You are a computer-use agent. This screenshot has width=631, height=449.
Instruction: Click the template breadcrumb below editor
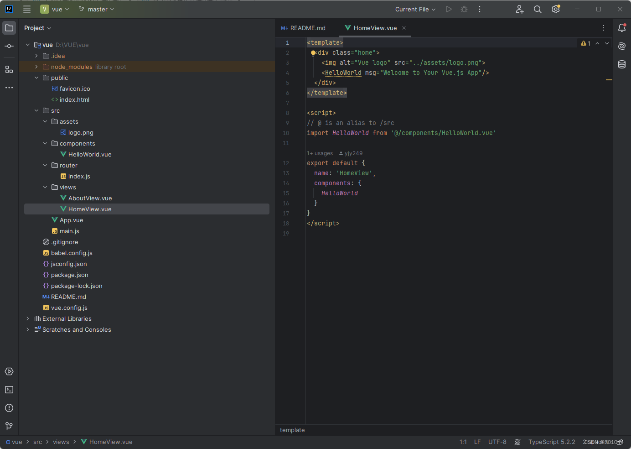(292, 430)
